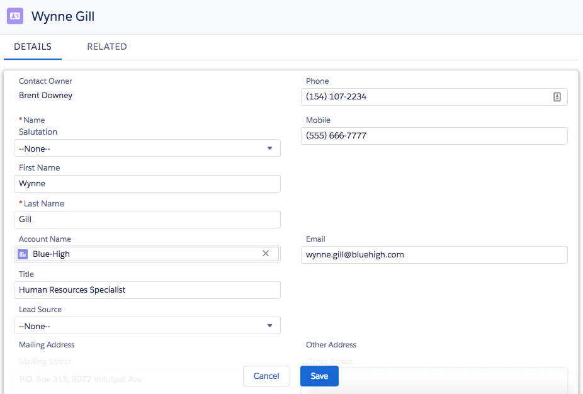Focus the Last Name field containing Gill
Screen dimensions: 583x394
pyautogui.click(x=147, y=220)
